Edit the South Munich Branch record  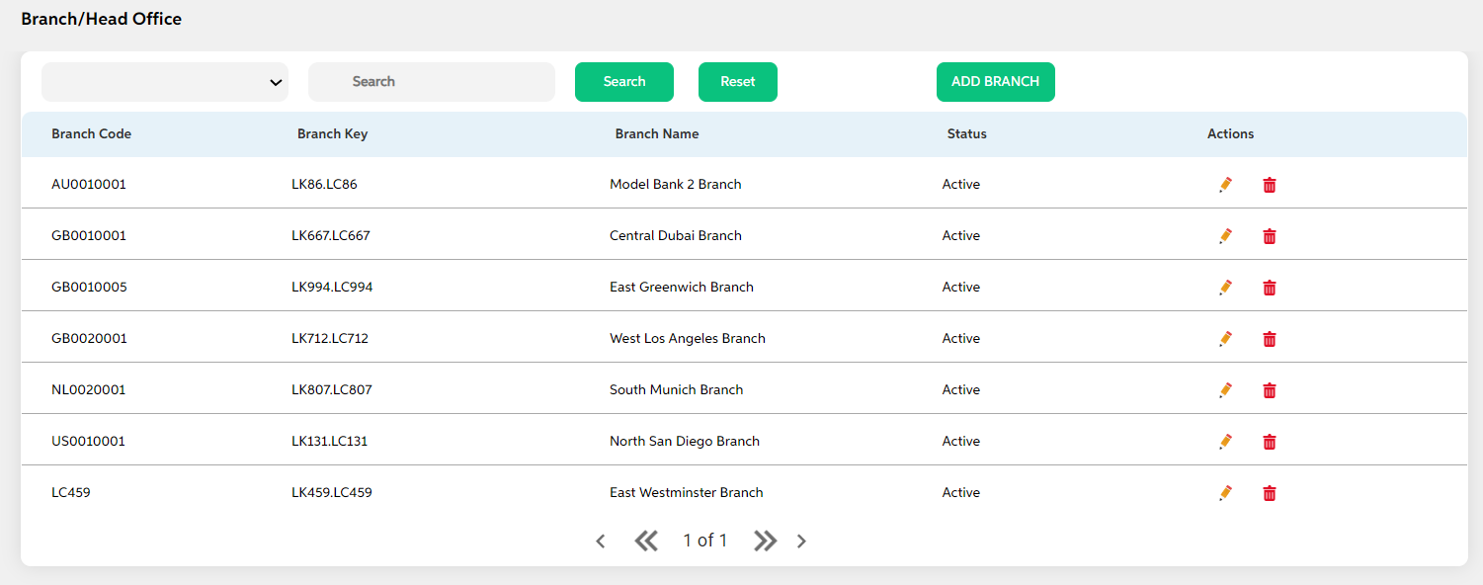pos(1226,390)
